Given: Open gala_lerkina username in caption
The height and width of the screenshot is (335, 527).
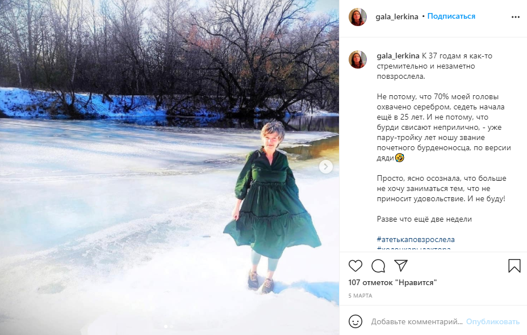Looking at the screenshot, I should tap(398, 56).
